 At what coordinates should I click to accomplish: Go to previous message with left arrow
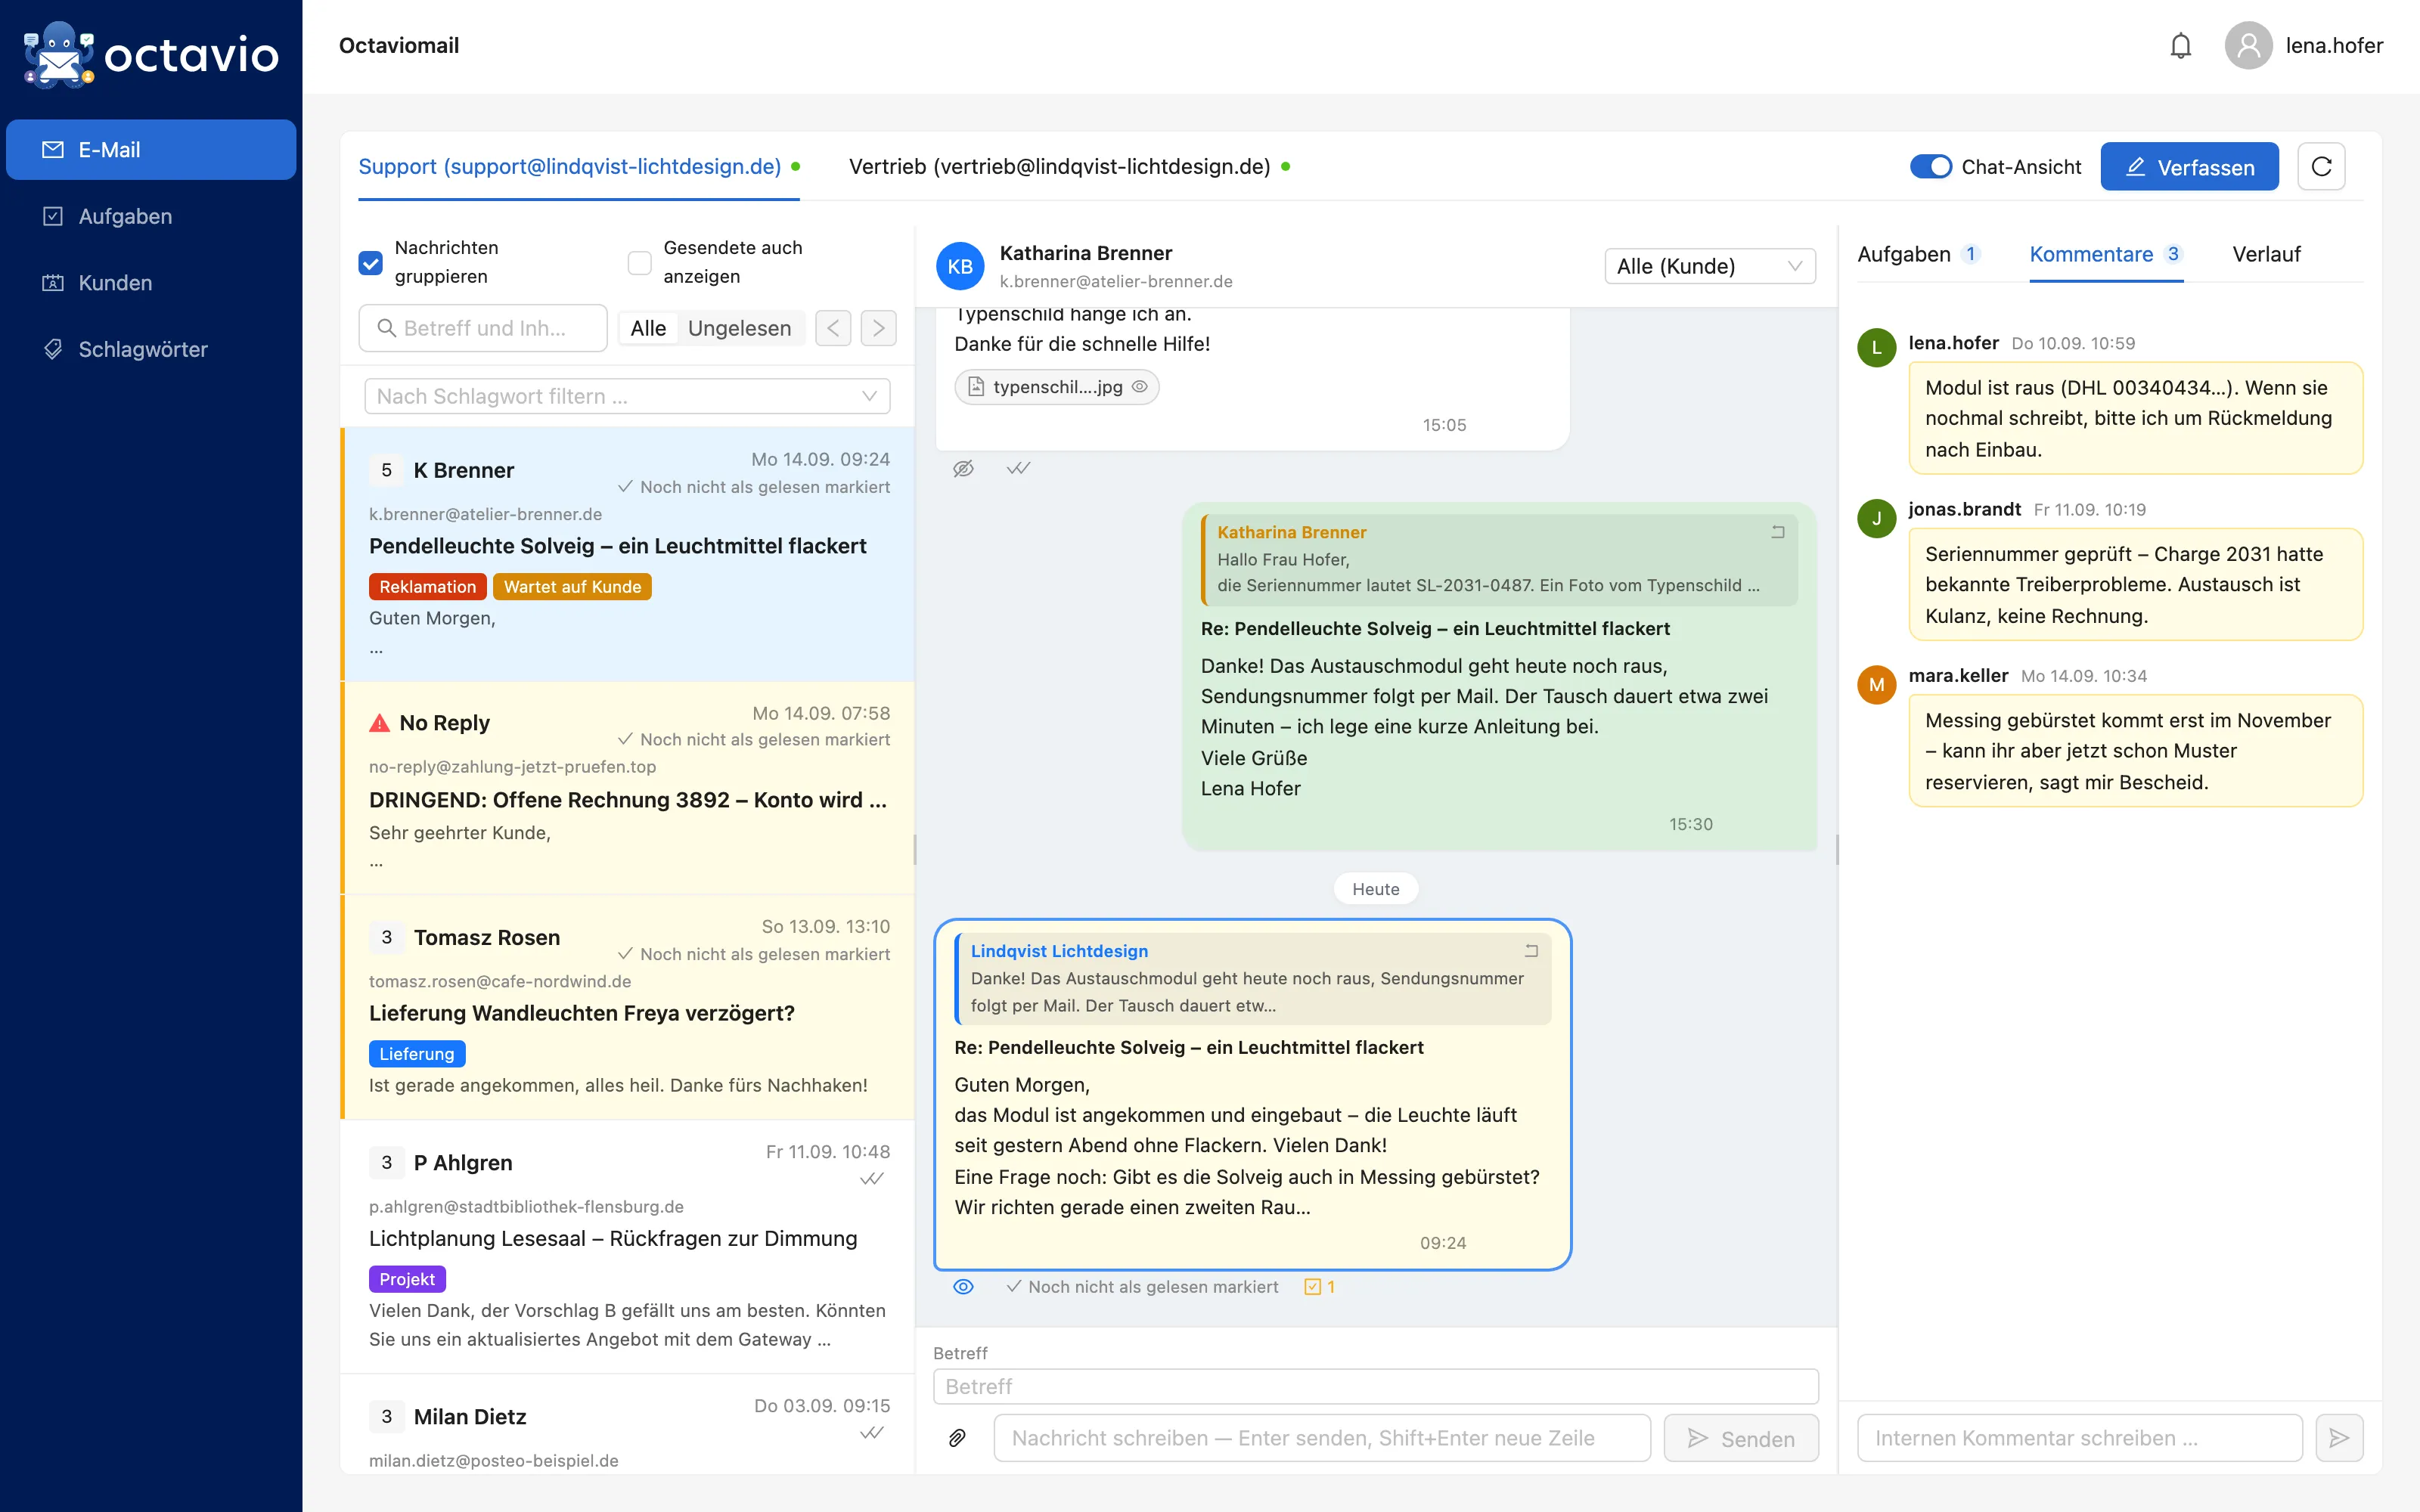click(833, 328)
